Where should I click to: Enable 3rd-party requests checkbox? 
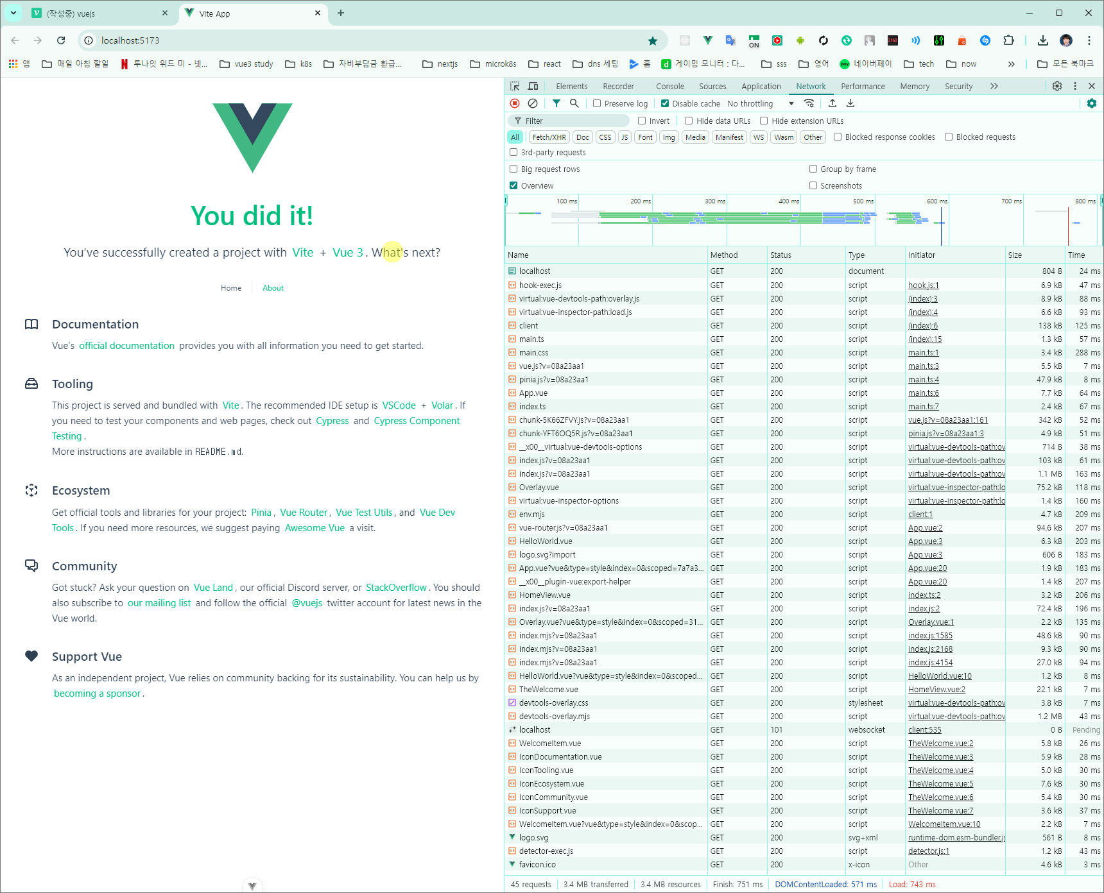tap(513, 152)
